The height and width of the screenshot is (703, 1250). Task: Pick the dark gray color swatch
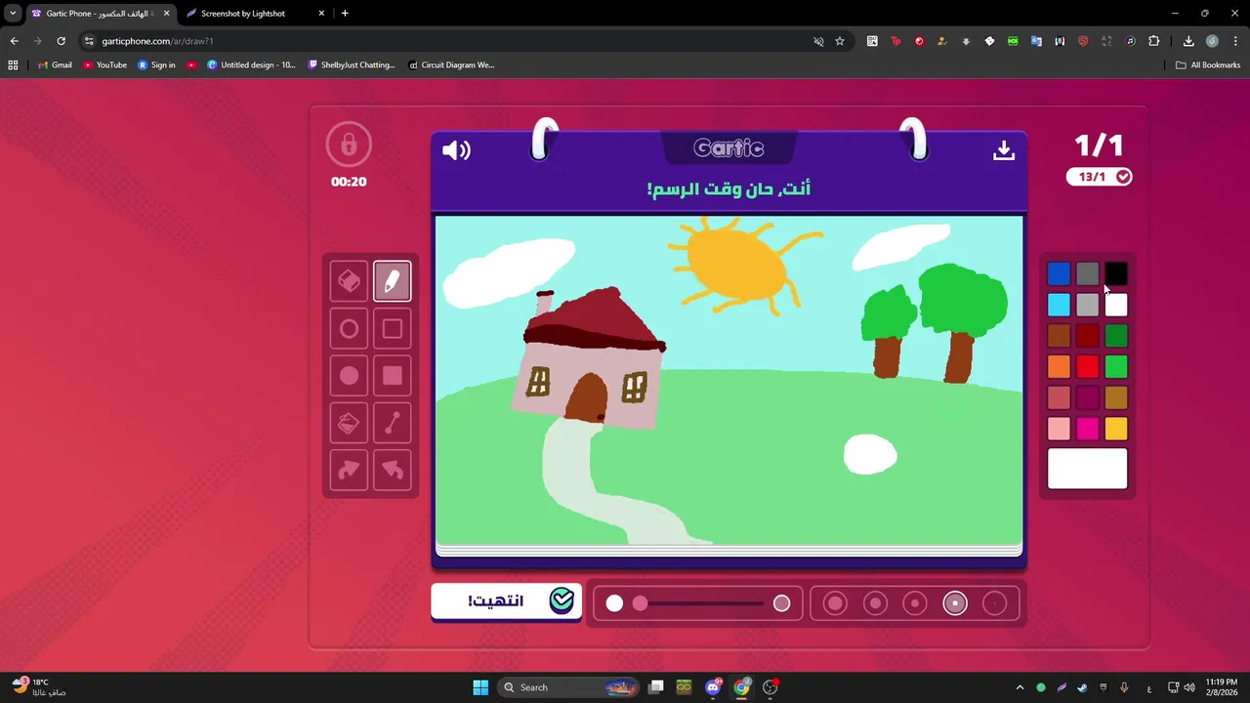click(x=1087, y=274)
